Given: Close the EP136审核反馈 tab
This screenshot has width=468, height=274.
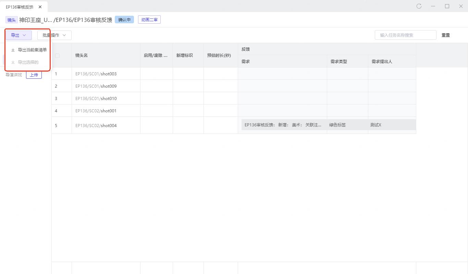Looking at the screenshot, I should (x=40, y=7).
